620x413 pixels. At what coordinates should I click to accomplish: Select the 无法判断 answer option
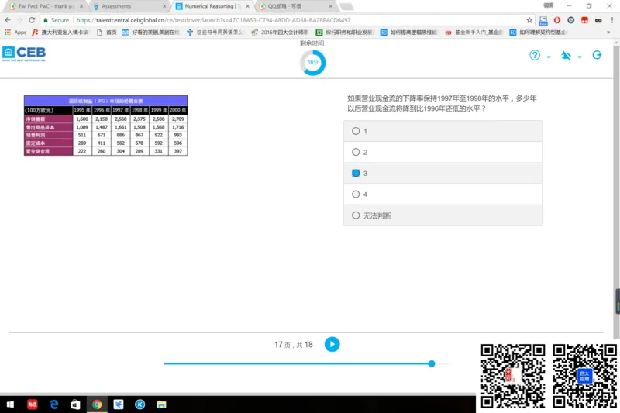click(x=443, y=215)
